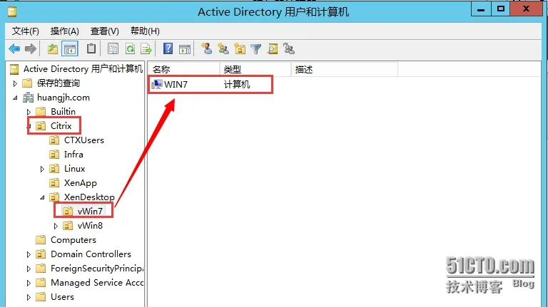The height and width of the screenshot is (307, 548).
Task: Open the Properties toolbar icon
Action: 113,49
